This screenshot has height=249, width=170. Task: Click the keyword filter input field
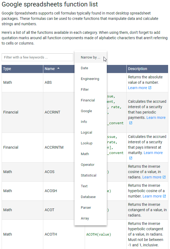(37, 57)
